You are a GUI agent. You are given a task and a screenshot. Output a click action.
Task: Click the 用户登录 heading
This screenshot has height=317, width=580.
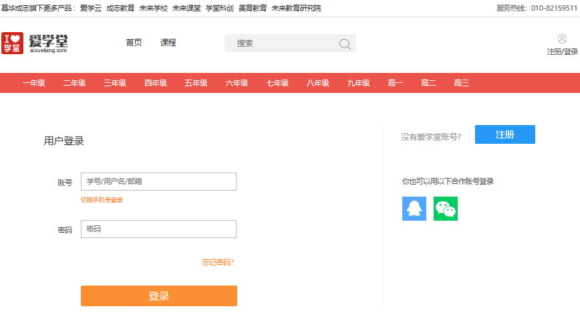64,141
